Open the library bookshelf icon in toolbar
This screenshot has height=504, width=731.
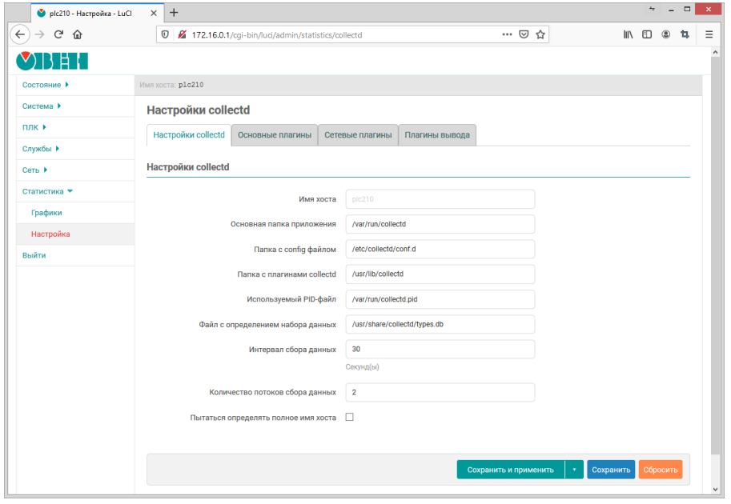[x=628, y=34]
